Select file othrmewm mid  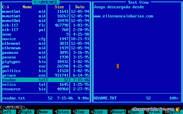coord(46,48)
